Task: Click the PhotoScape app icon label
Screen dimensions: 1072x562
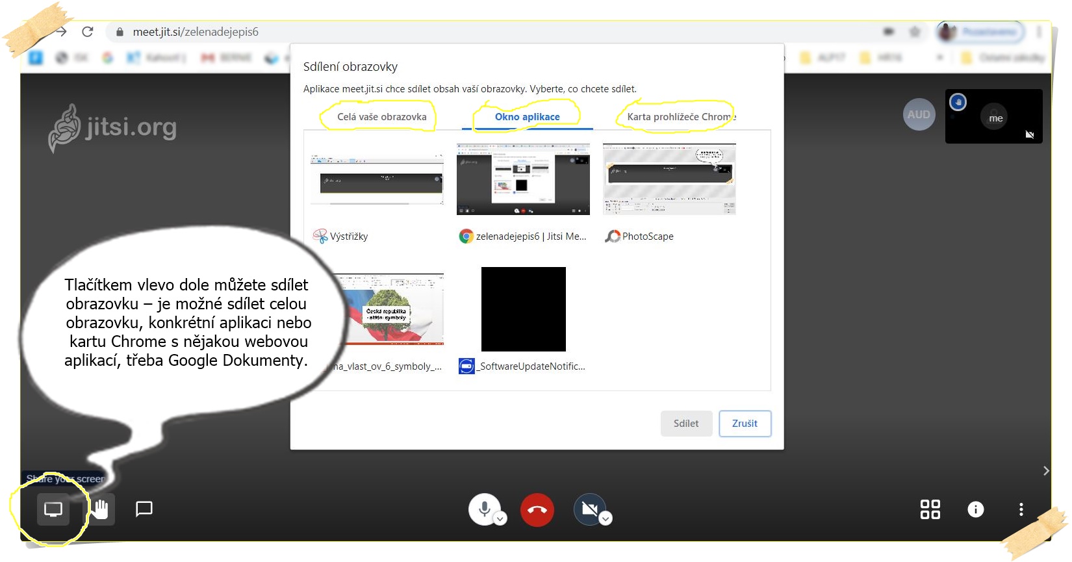Action: (x=639, y=236)
